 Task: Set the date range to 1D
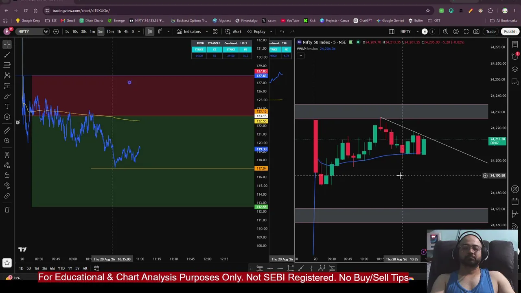(x=21, y=268)
